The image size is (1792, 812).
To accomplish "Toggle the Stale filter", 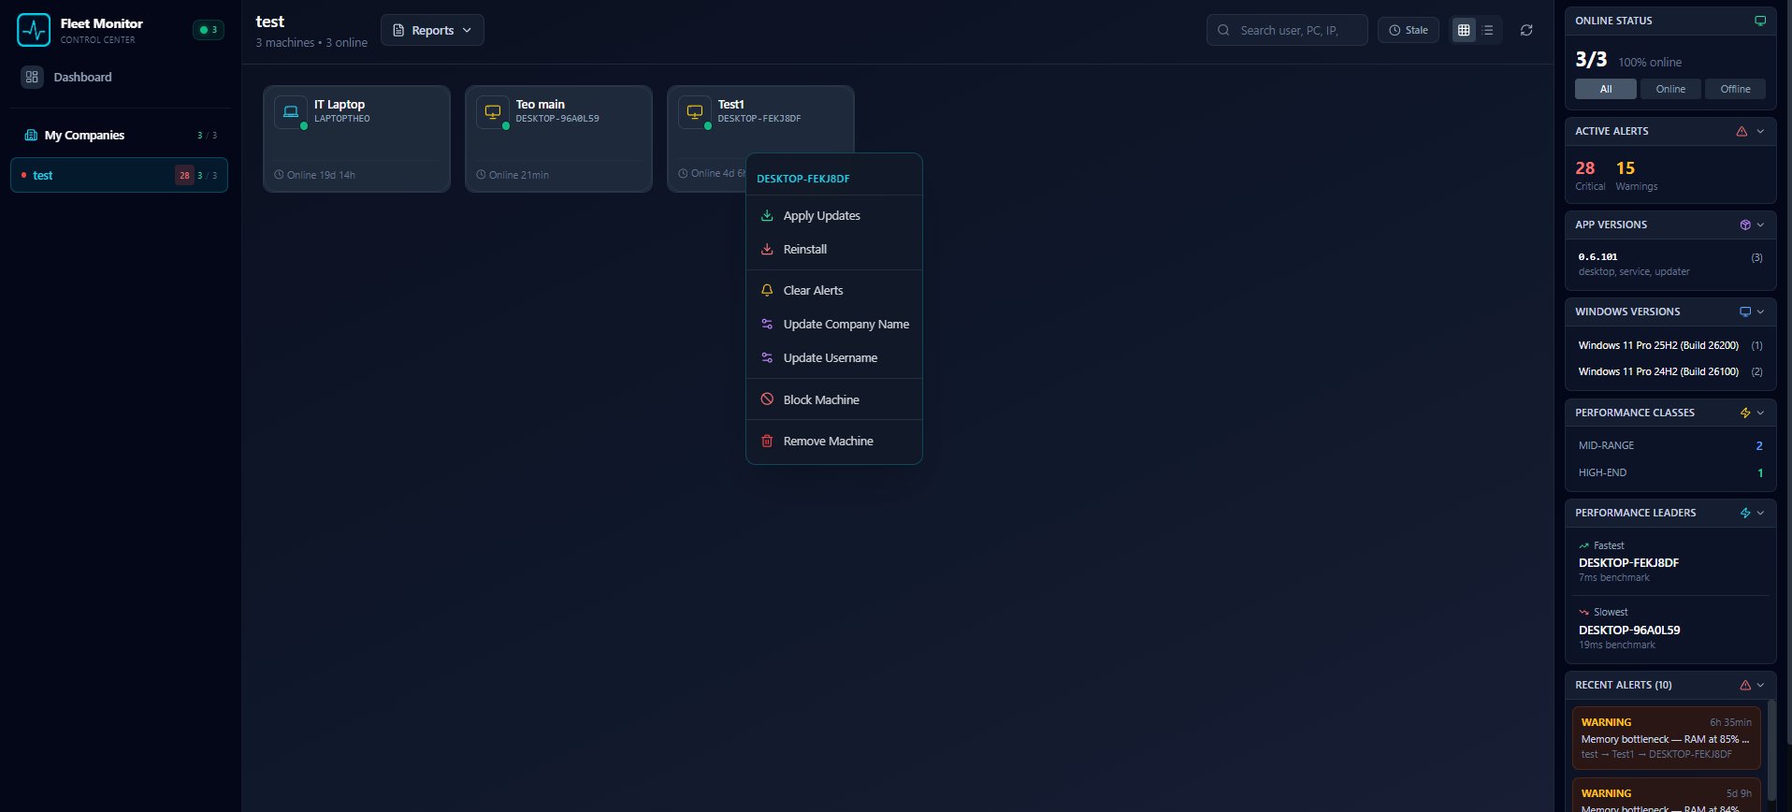I will click(x=1409, y=30).
